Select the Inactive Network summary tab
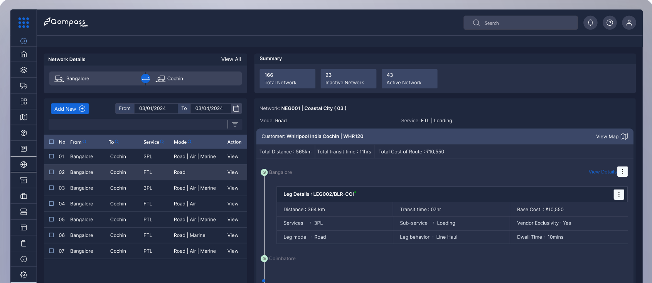 pos(348,79)
